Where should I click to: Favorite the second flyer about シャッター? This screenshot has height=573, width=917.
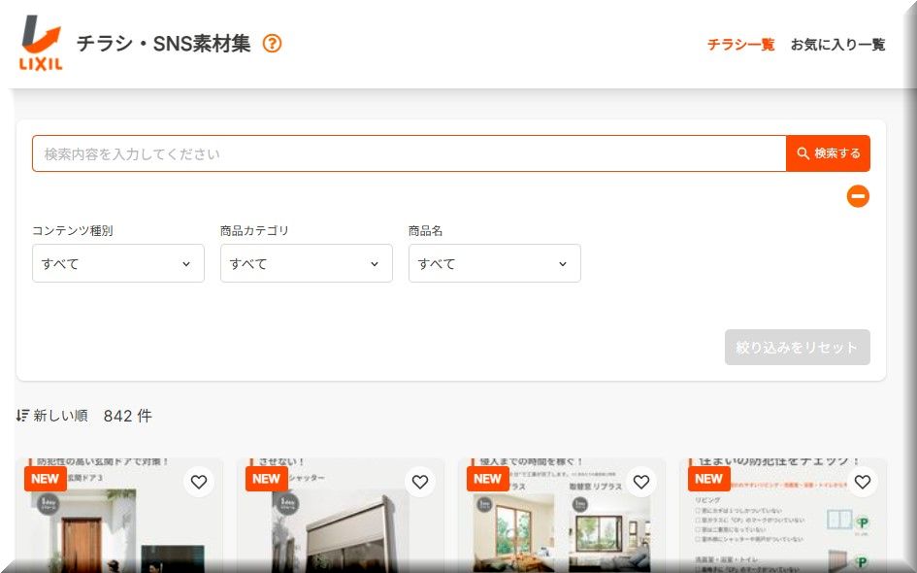(x=420, y=482)
